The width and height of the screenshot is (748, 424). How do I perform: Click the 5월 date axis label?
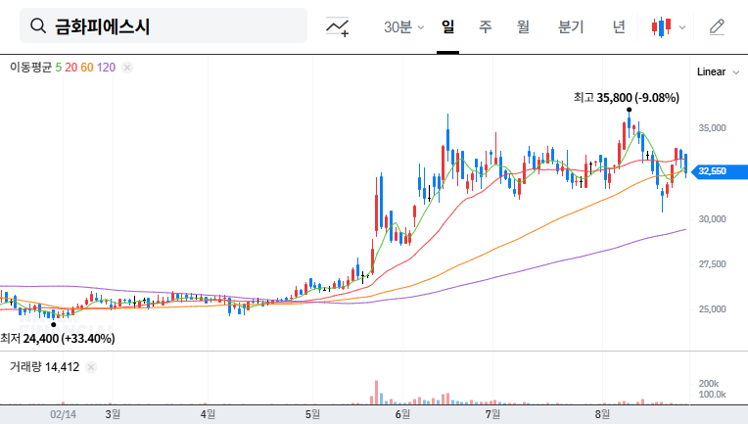coord(312,414)
